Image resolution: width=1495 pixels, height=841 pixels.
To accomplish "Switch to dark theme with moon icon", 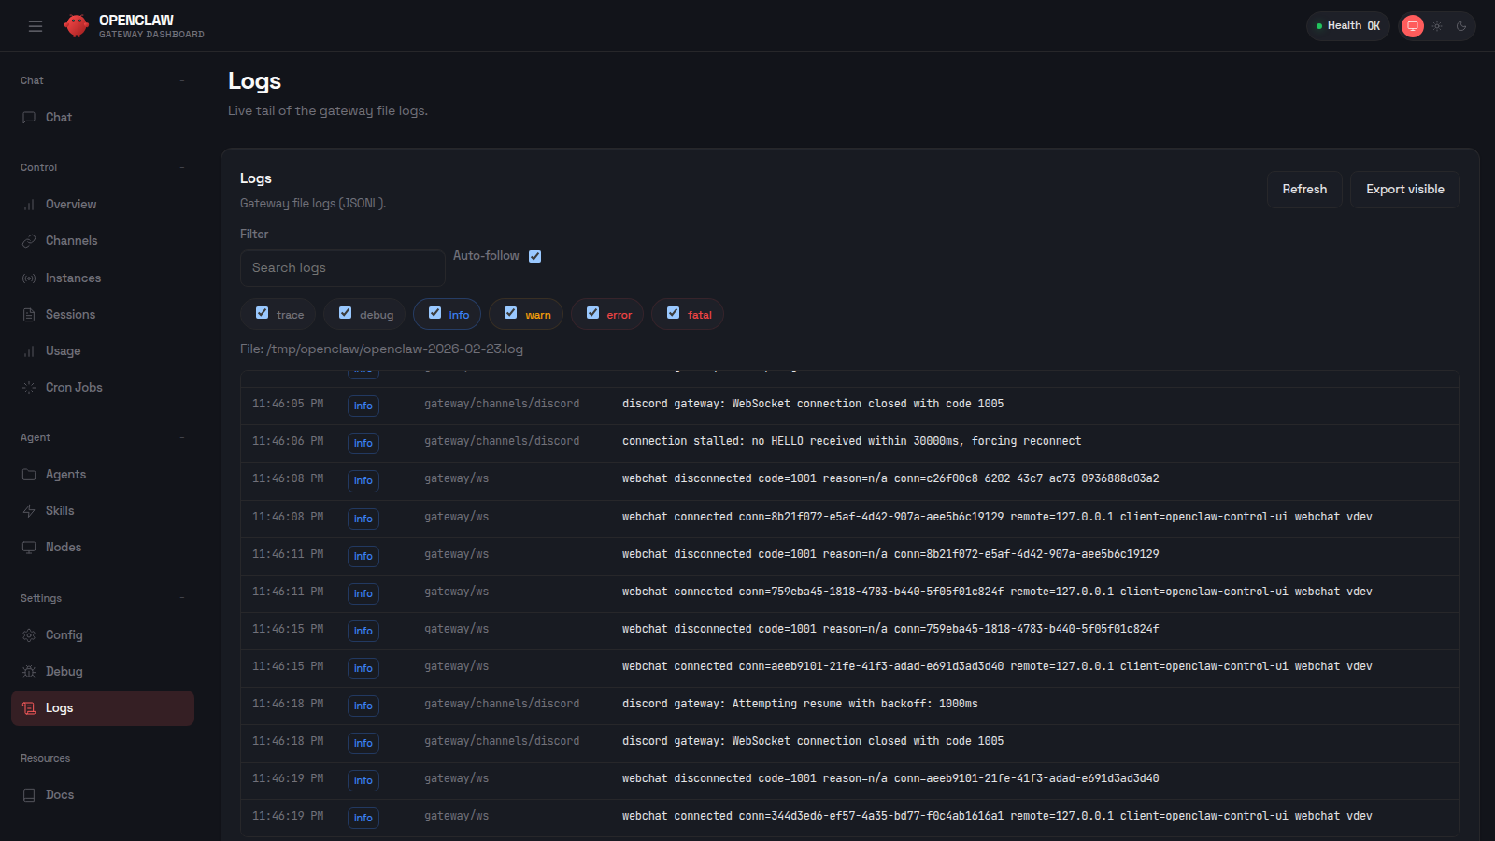I will (x=1459, y=25).
